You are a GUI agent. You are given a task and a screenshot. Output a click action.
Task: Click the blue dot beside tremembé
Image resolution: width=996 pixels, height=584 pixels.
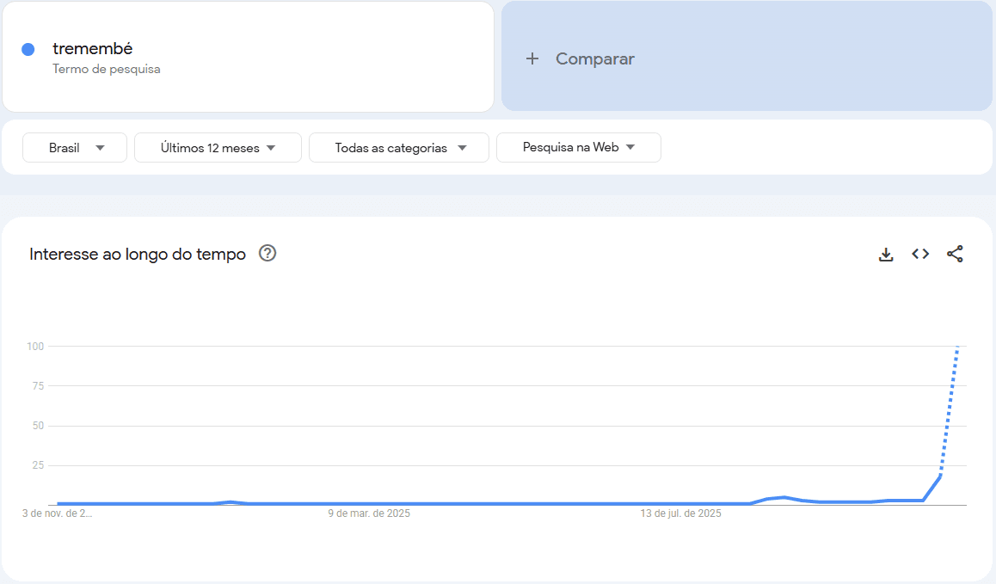pos(28,50)
